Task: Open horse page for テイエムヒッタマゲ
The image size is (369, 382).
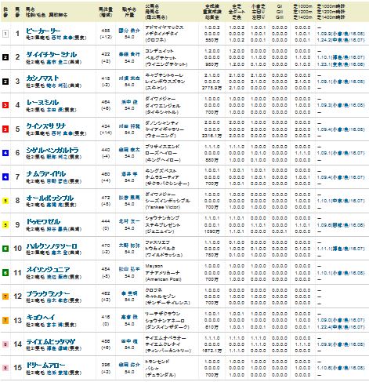Action: (51, 341)
